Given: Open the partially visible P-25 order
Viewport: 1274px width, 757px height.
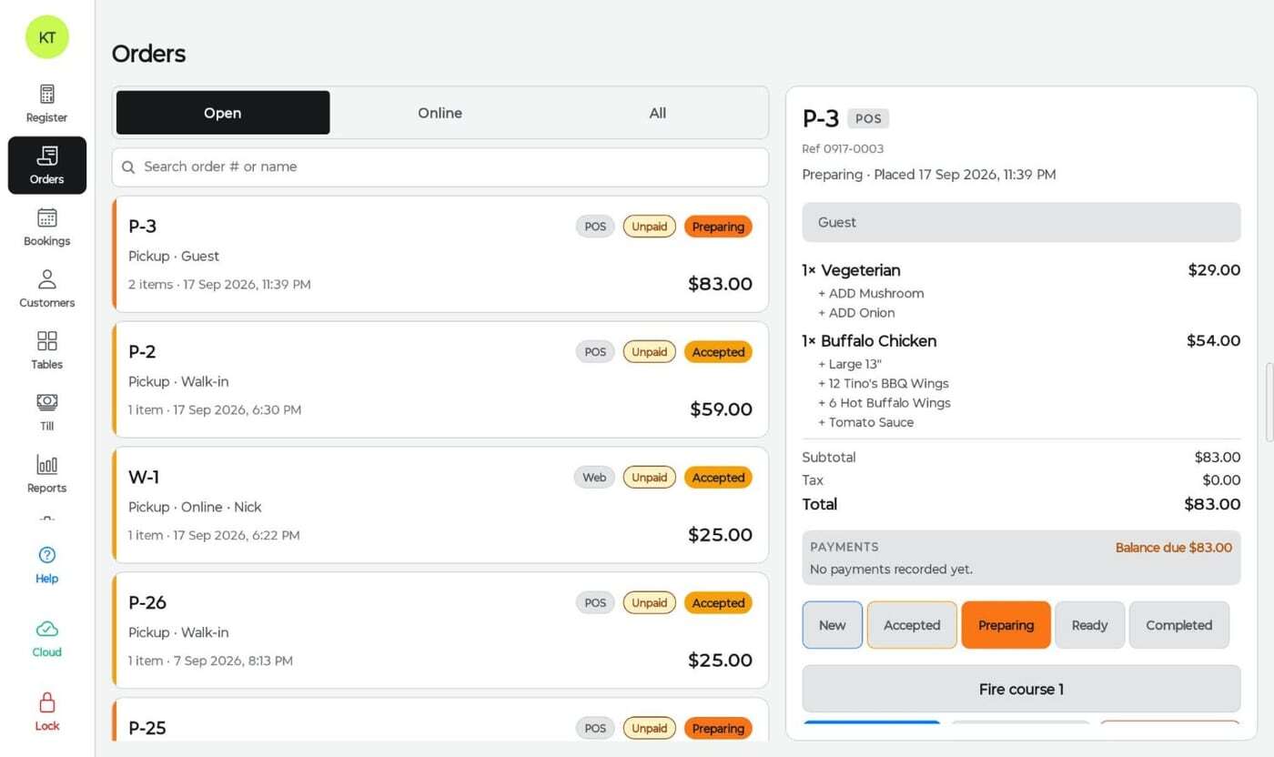Looking at the screenshot, I should pos(440,719).
